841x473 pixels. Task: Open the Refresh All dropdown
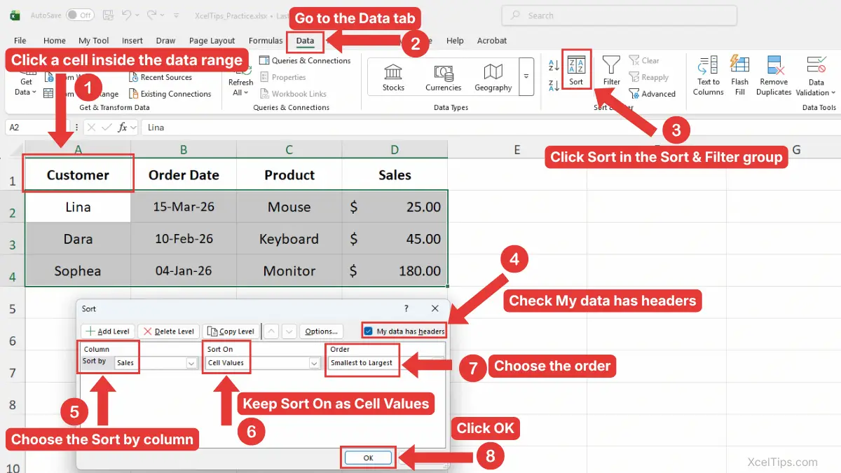(240, 92)
